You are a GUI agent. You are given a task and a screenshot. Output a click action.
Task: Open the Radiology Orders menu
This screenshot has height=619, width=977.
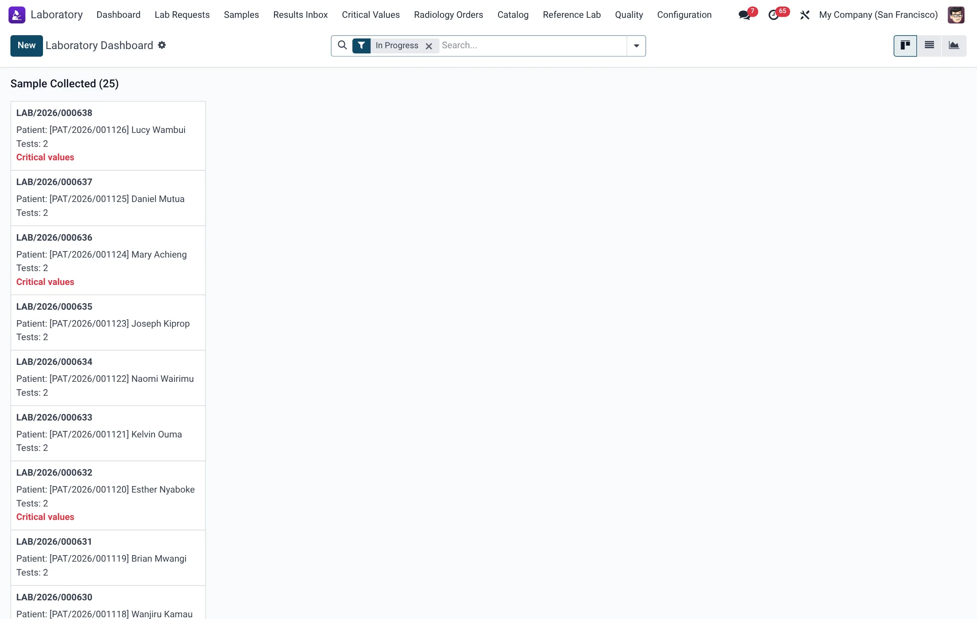point(449,15)
